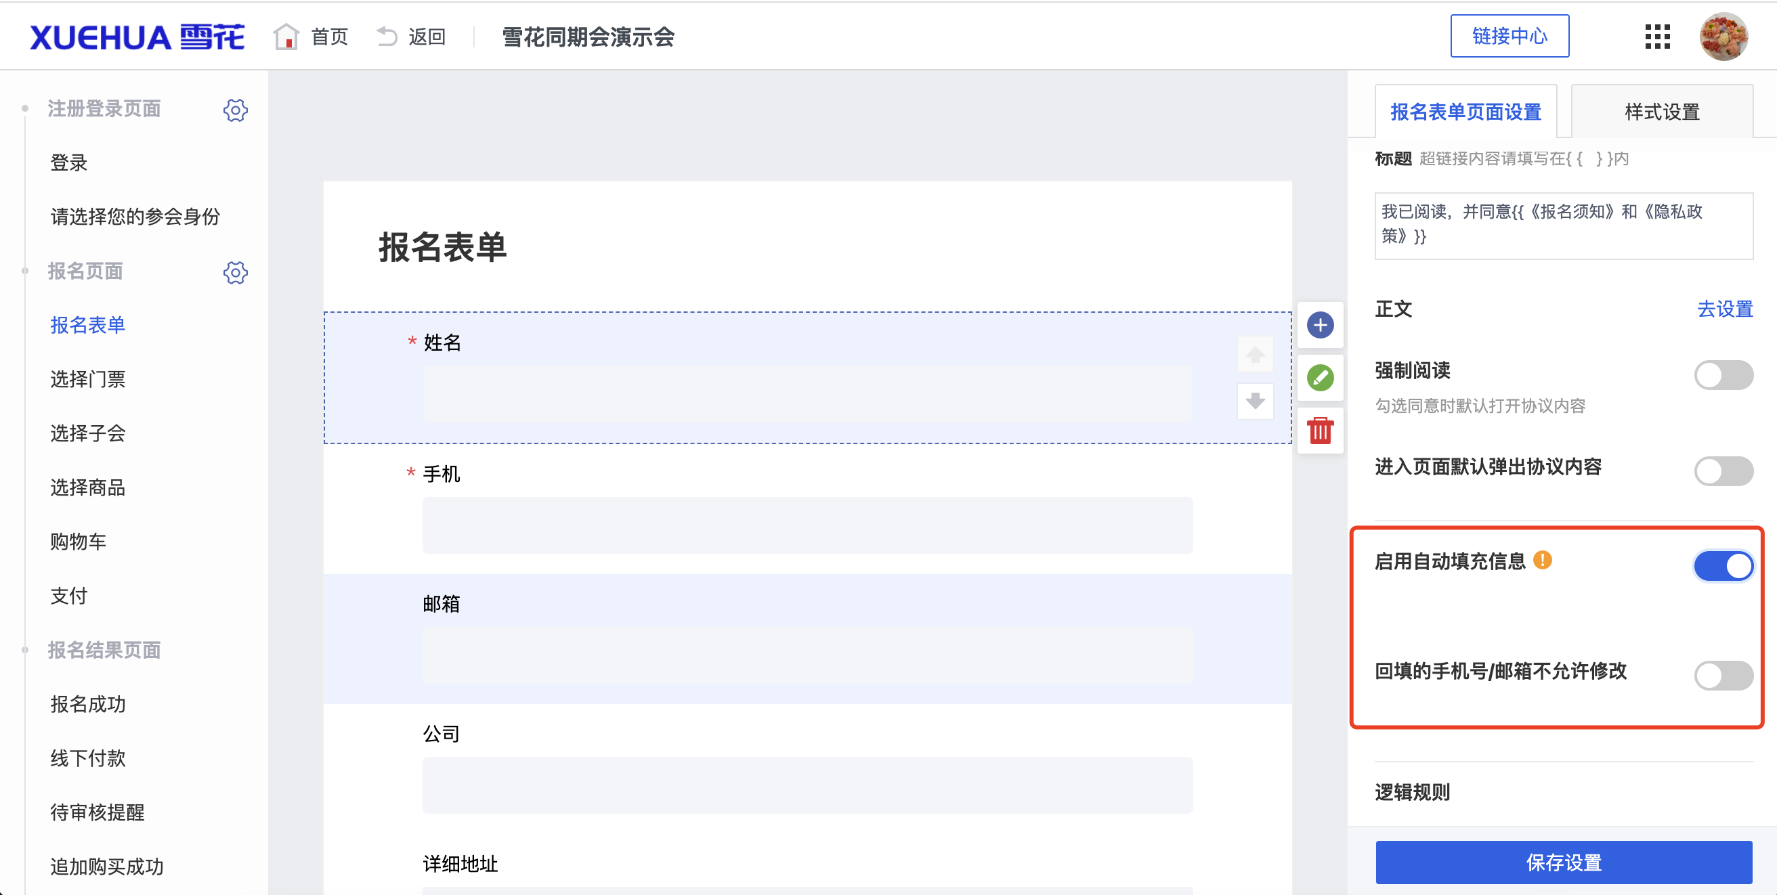Click the 报名结果页面 section header

104,649
